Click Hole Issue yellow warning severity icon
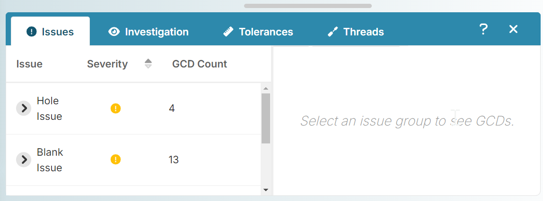Image resolution: width=543 pixels, height=201 pixels. (x=116, y=109)
